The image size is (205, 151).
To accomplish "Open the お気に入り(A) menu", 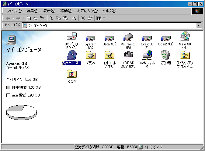I will tap(87, 11).
